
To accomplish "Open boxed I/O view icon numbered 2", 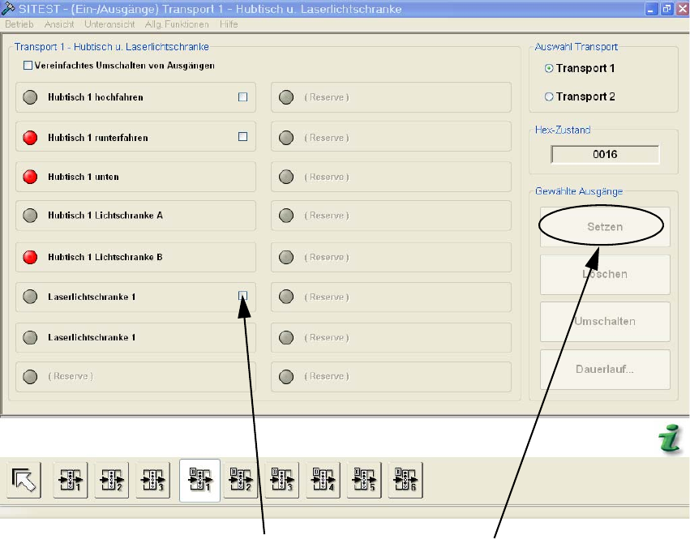I will [240, 480].
